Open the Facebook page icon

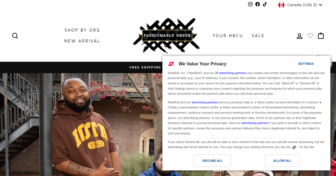point(258,4)
